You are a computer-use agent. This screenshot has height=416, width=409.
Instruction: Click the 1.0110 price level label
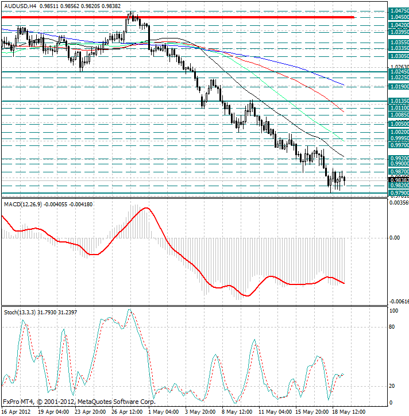pyautogui.click(x=399, y=108)
